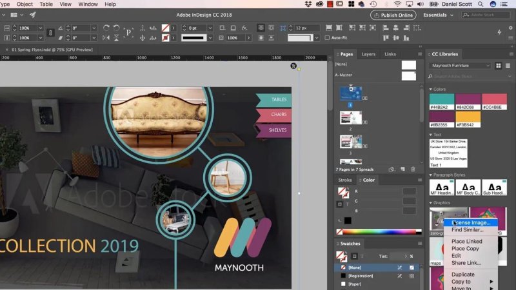The width and height of the screenshot is (516, 290).
Task: Collapse the Paragraph Styles section
Action: coord(430,175)
